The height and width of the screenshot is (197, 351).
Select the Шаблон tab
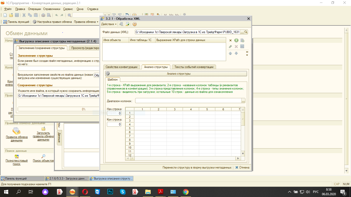click(x=113, y=80)
